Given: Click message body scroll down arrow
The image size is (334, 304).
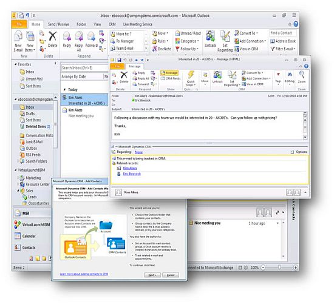Looking at the screenshot, I should click(305, 137).
